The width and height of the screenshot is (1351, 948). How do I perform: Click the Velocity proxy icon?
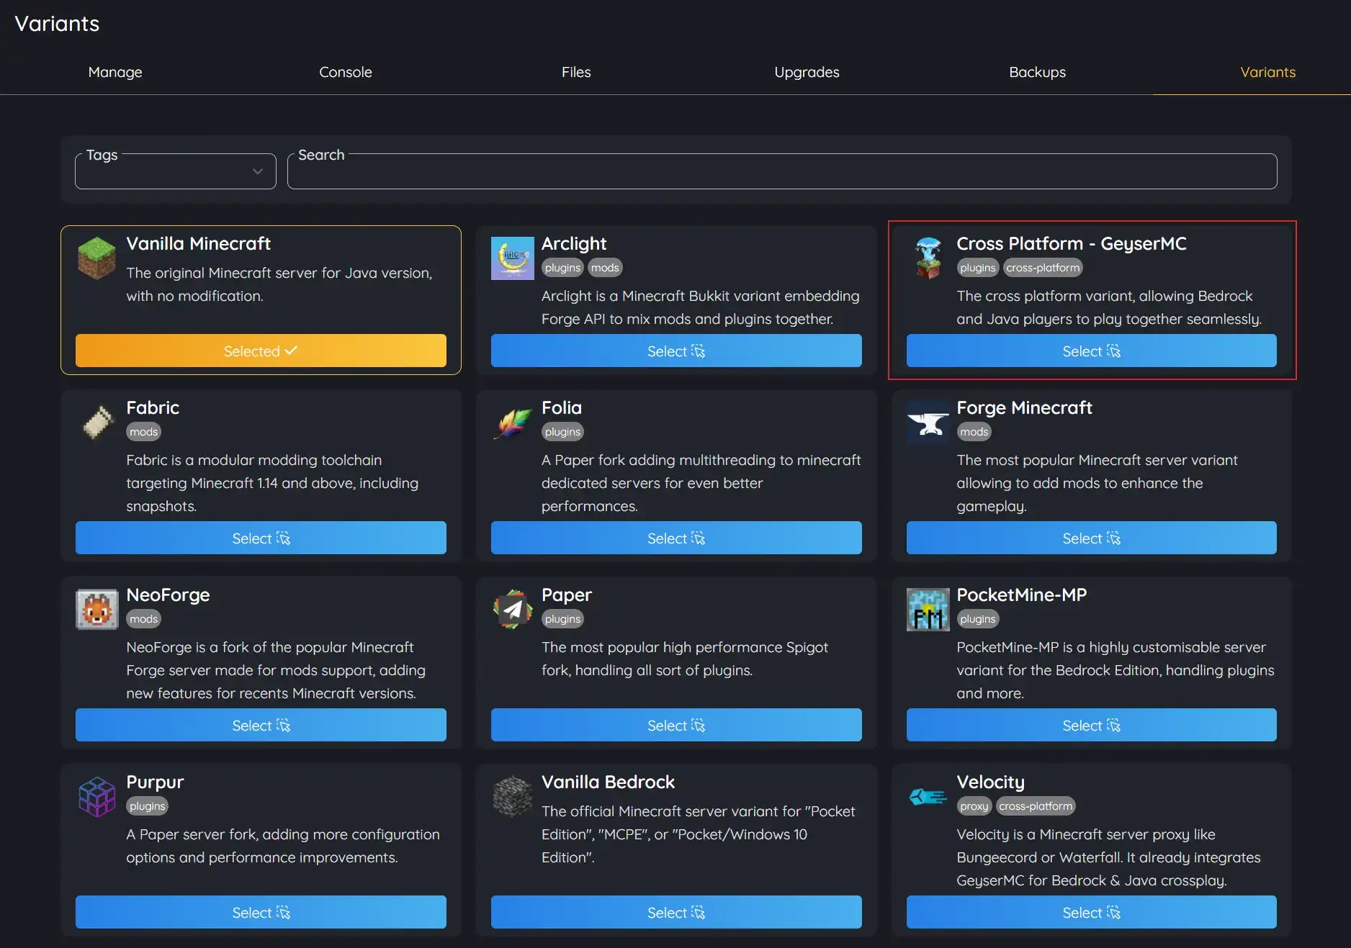[928, 796]
